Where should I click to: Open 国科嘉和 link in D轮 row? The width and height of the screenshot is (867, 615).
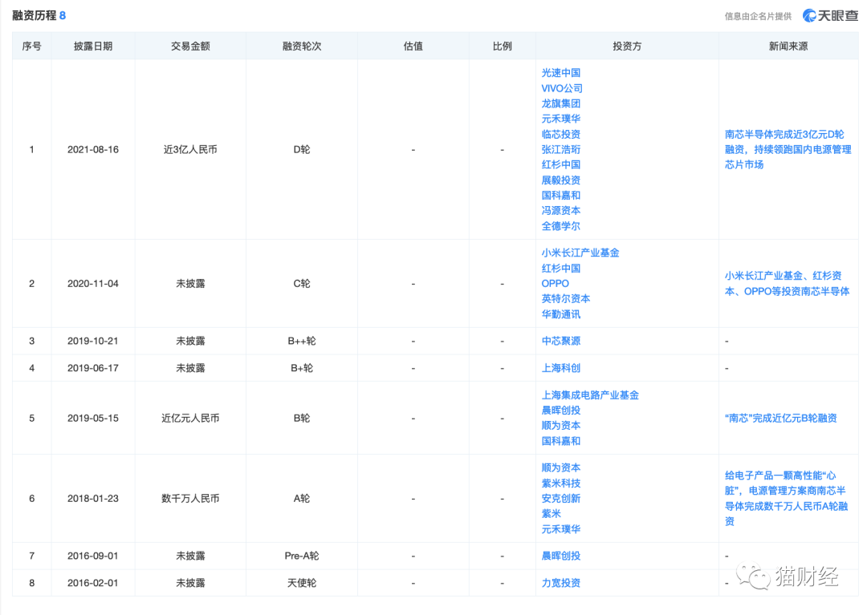pyautogui.click(x=560, y=196)
